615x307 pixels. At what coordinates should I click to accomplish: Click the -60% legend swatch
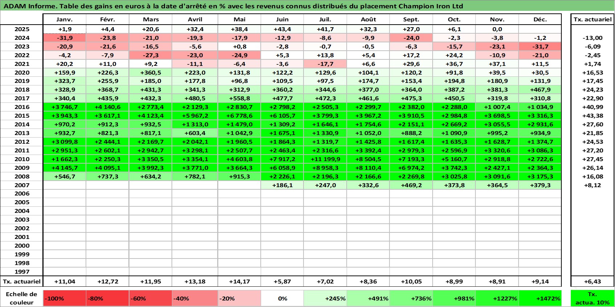(150, 298)
